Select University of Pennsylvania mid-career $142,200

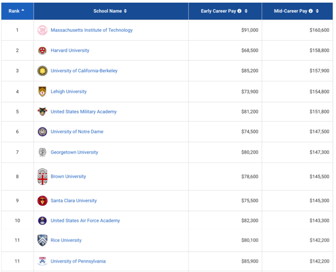pyautogui.click(x=297, y=262)
